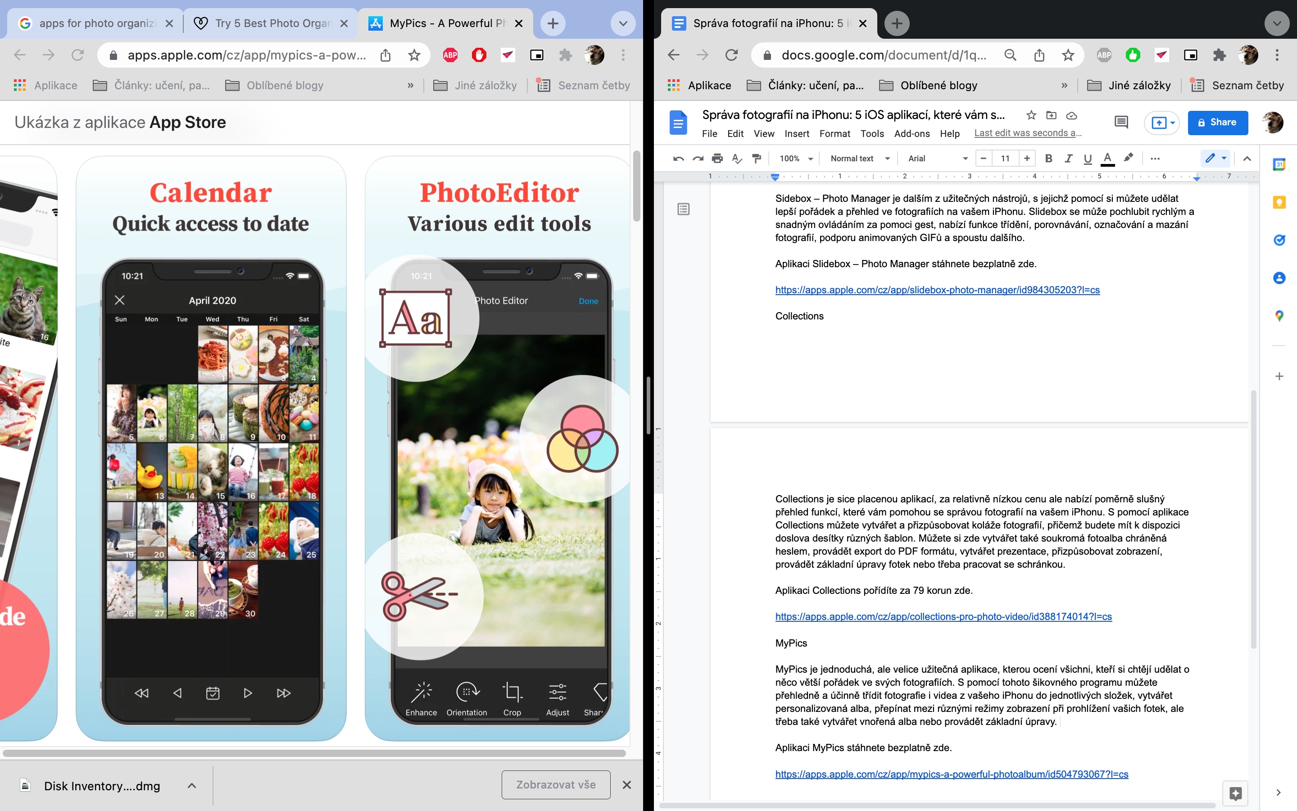
Task: Open the Google Keep sidebar icon
Action: pos(1279,202)
